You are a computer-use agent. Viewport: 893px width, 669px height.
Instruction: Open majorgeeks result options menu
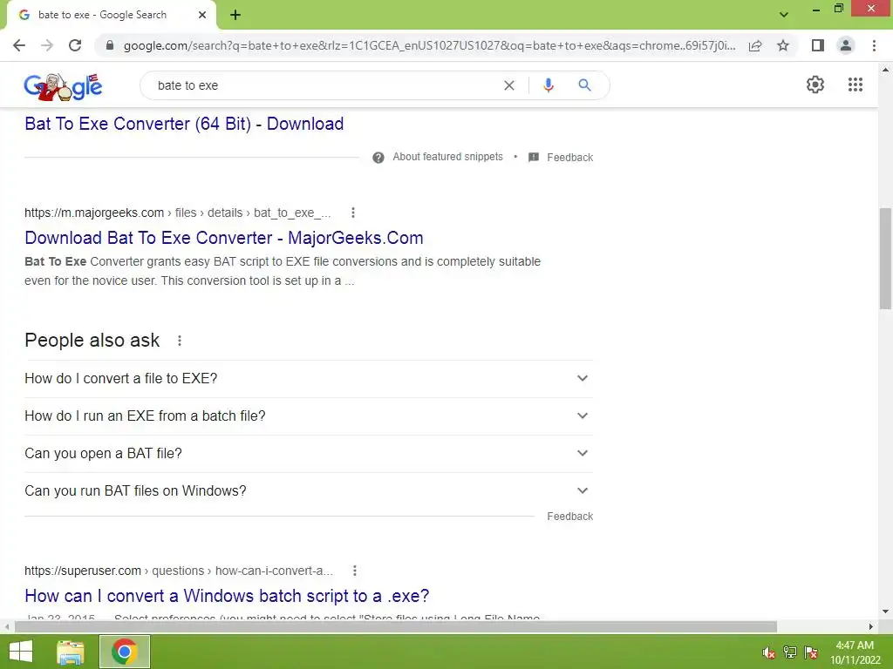(x=353, y=213)
